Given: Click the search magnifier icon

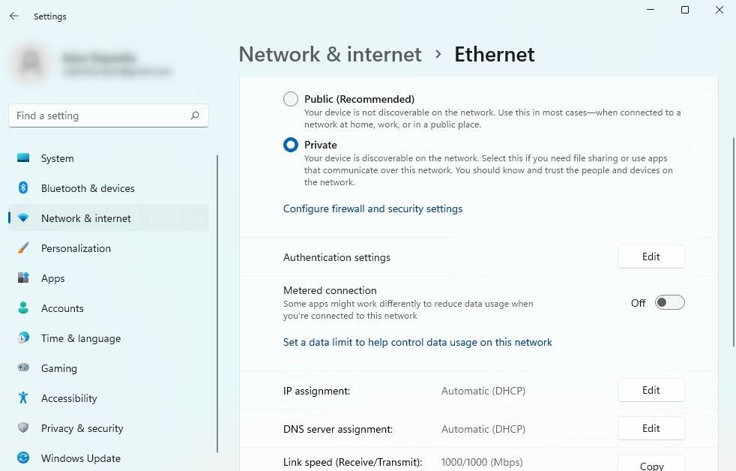Looking at the screenshot, I should (195, 115).
